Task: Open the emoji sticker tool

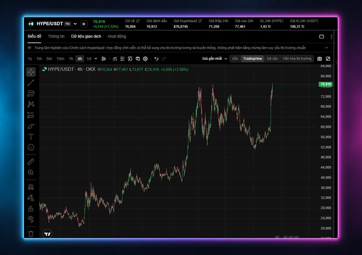Action: pos(31,147)
